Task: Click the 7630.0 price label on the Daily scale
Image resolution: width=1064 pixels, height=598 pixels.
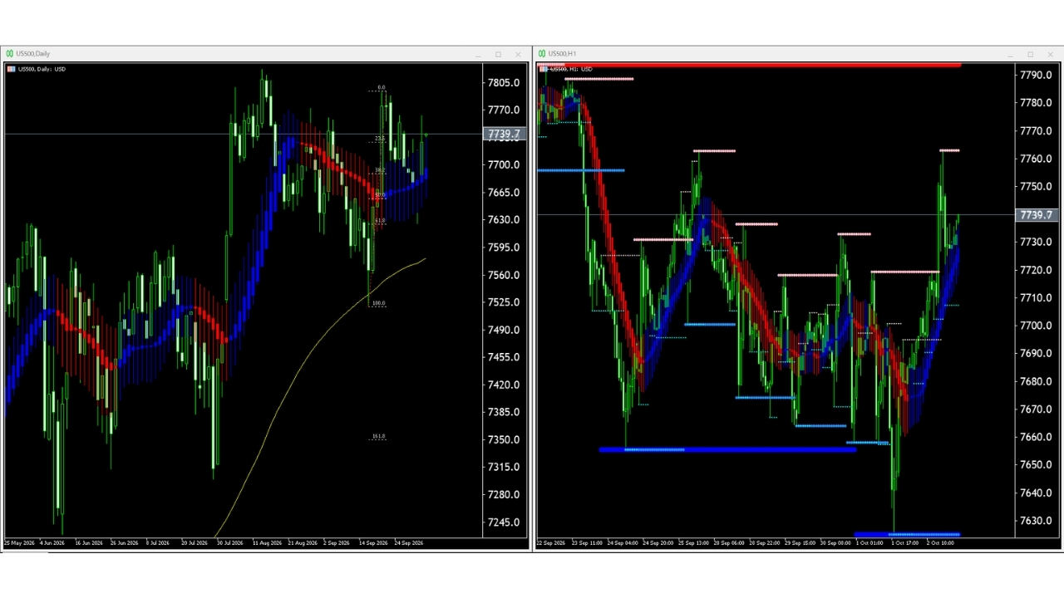Action: coord(504,220)
